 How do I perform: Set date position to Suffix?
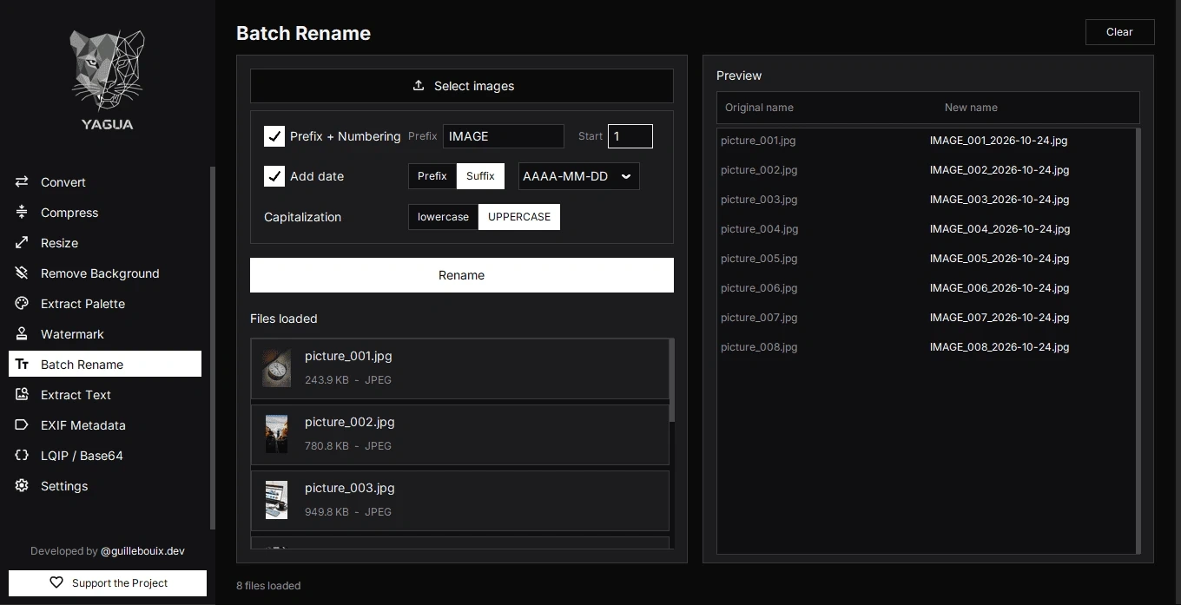click(x=480, y=176)
